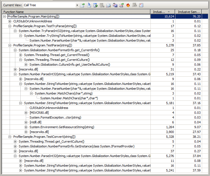Click the Function Name column header

click(76, 12)
